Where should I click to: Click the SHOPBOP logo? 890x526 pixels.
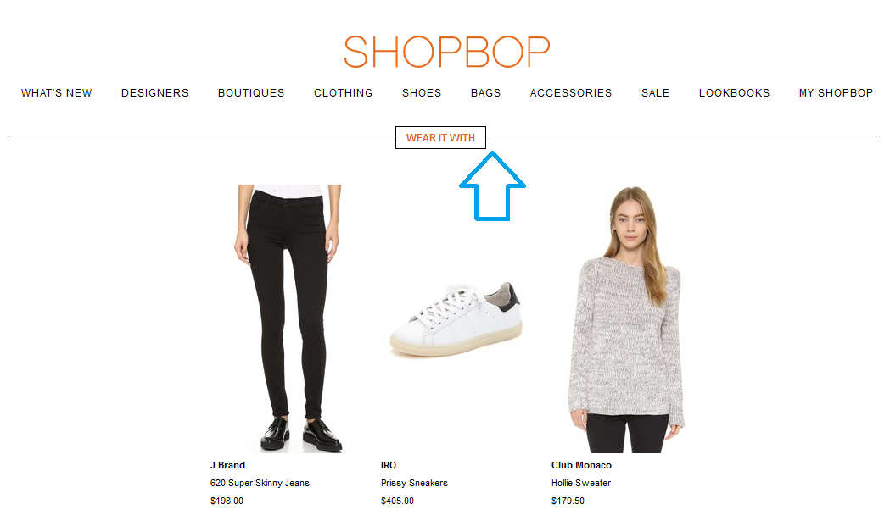[x=447, y=52]
